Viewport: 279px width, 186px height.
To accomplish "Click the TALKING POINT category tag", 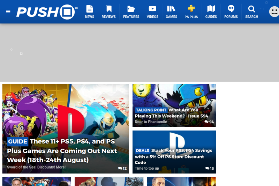I will (x=151, y=110).
